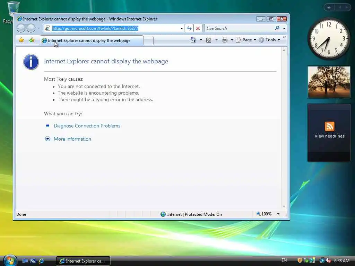
Task: Open the recent pages dropdown arrow
Action: (x=38, y=28)
